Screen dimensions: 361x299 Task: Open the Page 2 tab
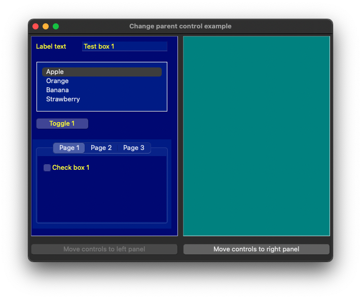101,148
